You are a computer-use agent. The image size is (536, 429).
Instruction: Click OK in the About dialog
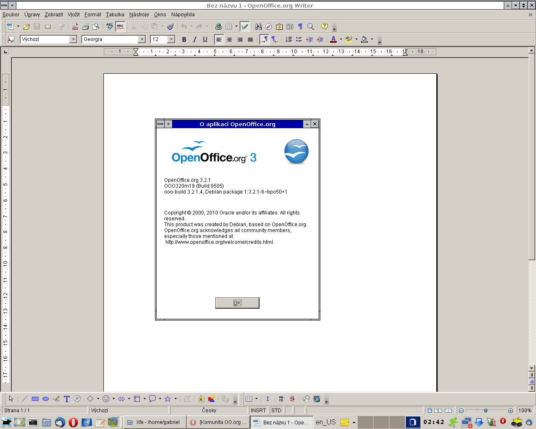pos(237,303)
